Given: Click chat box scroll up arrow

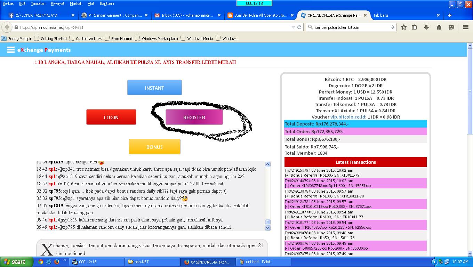Looking at the screenshot, I should point(268,164).
